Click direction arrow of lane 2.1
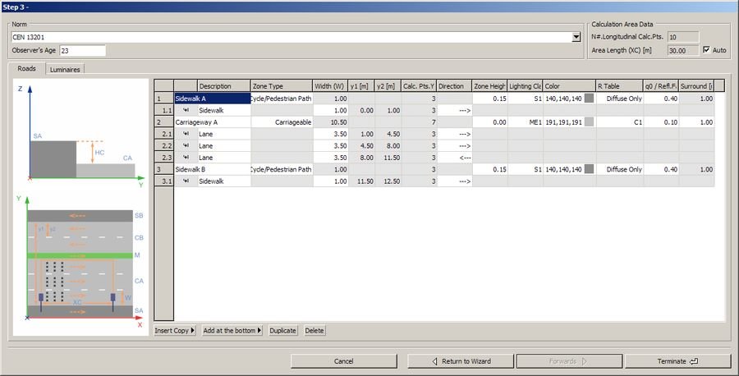 click(455, 134)
